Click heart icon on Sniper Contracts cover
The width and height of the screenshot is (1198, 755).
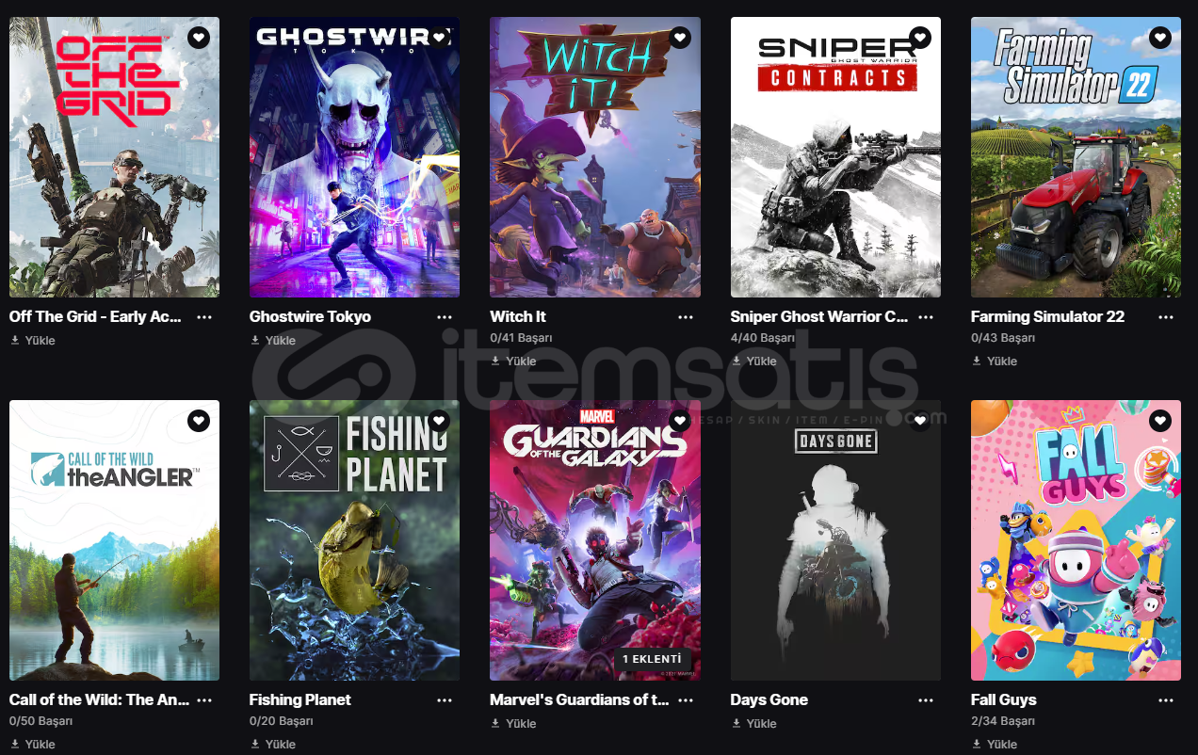point(920,38)
